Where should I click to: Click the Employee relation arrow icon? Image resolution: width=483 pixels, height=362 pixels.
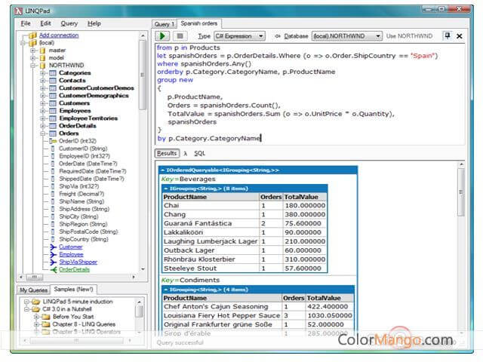coord(54,255)
